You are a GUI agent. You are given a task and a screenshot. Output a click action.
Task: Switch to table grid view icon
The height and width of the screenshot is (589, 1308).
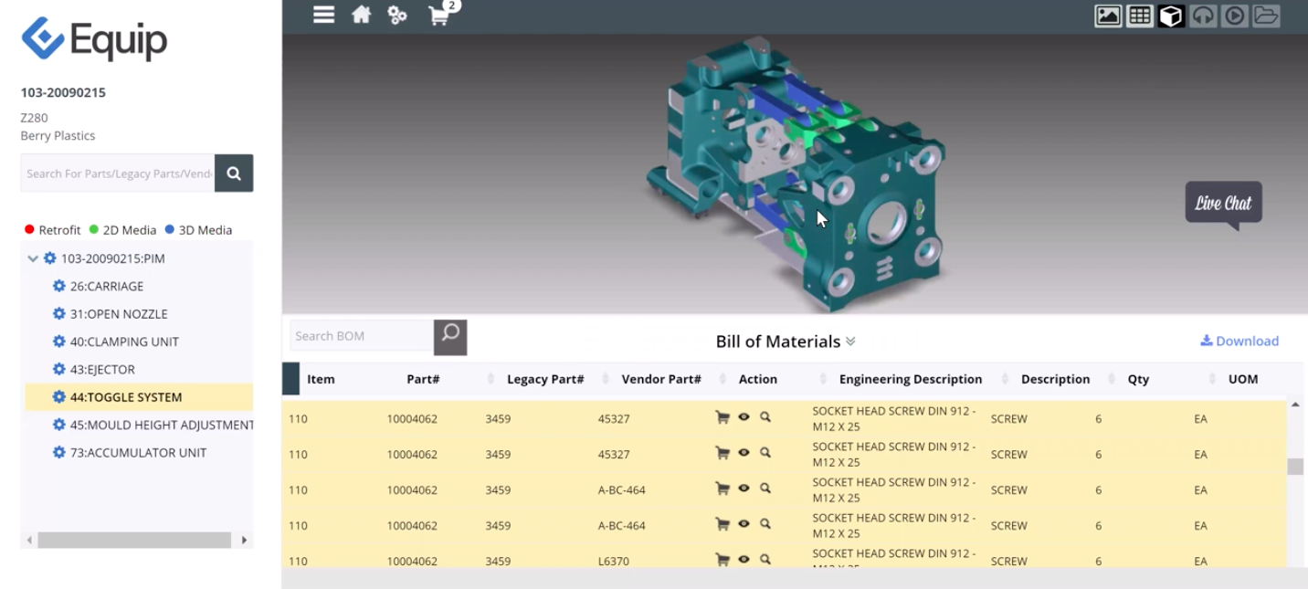(x=1139, y=16)
